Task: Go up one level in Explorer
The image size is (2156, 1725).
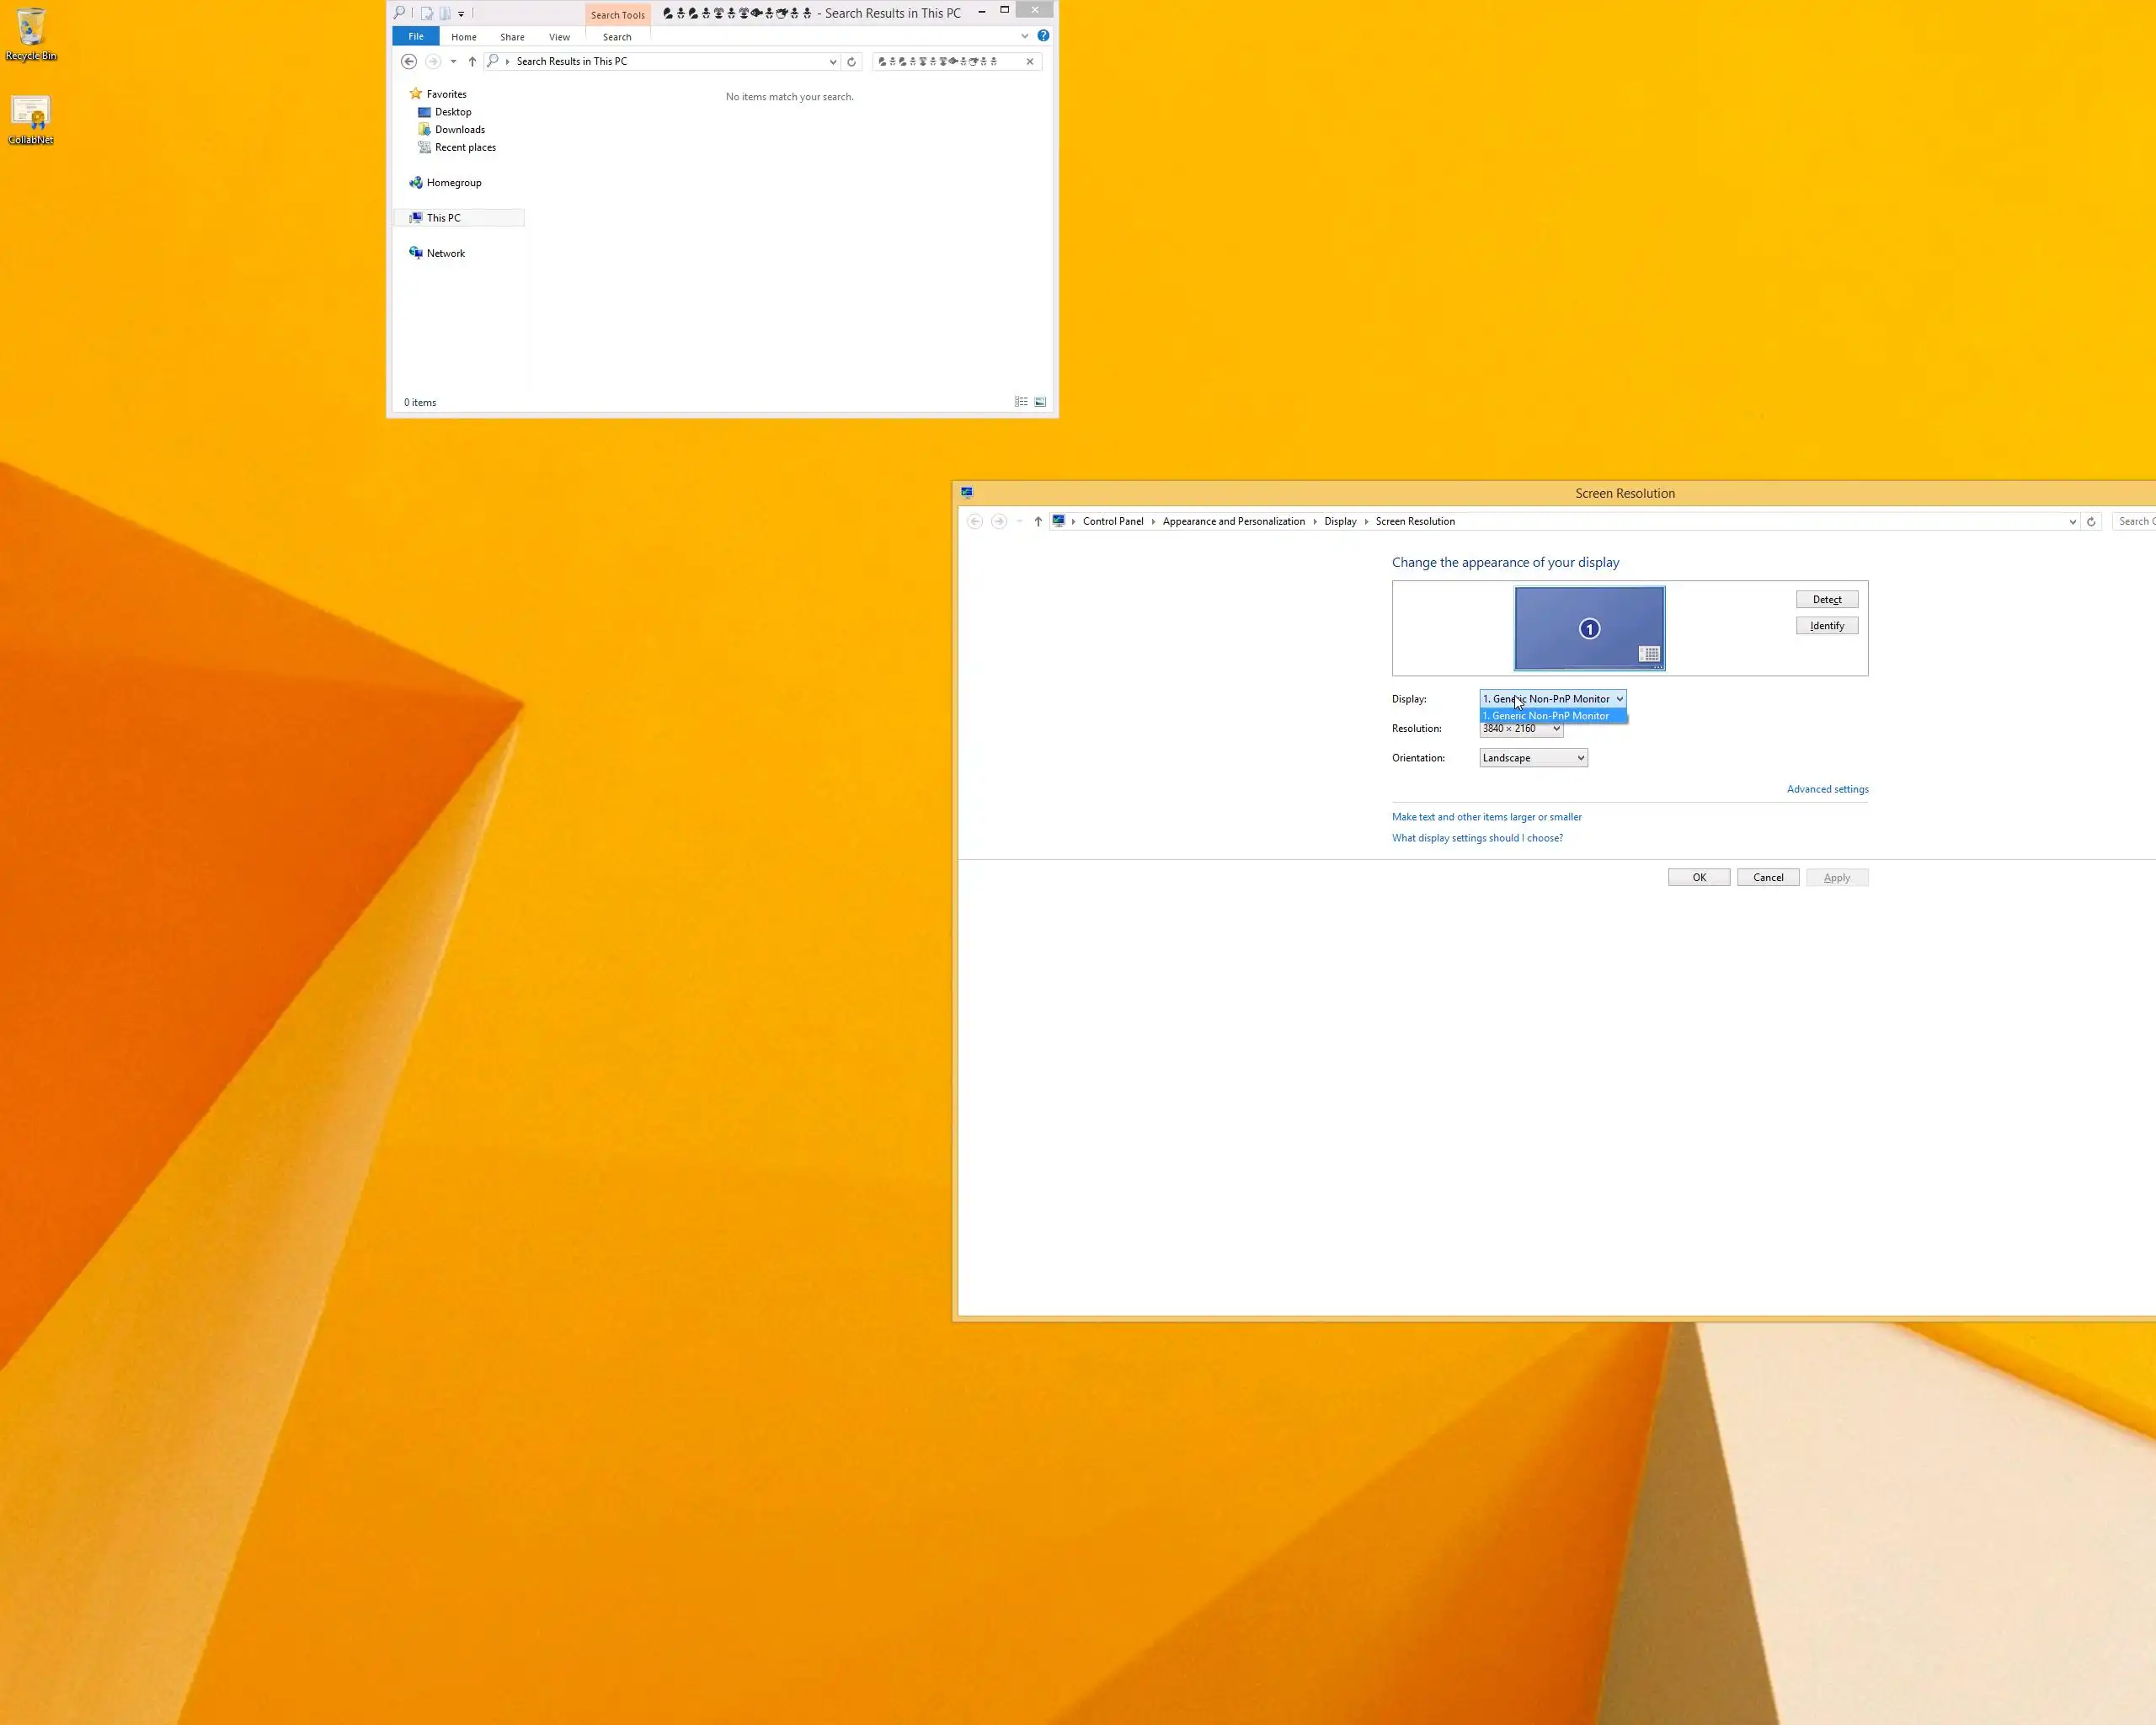Action: tap(472, 62)
